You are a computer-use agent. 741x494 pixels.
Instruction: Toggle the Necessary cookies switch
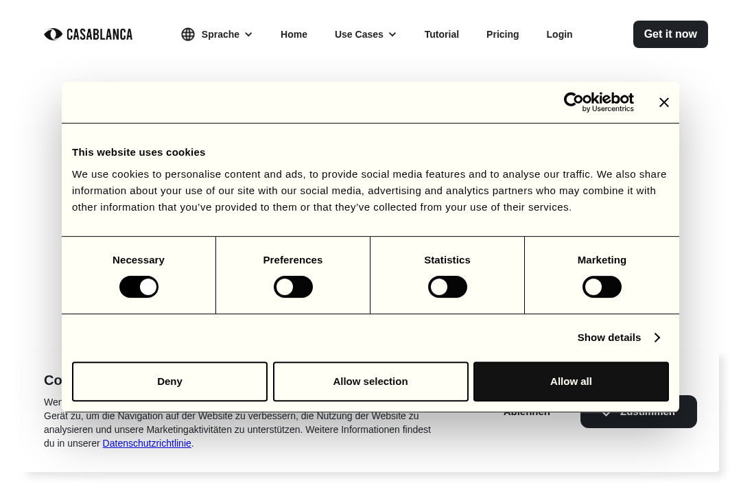(x=139, y=287)
